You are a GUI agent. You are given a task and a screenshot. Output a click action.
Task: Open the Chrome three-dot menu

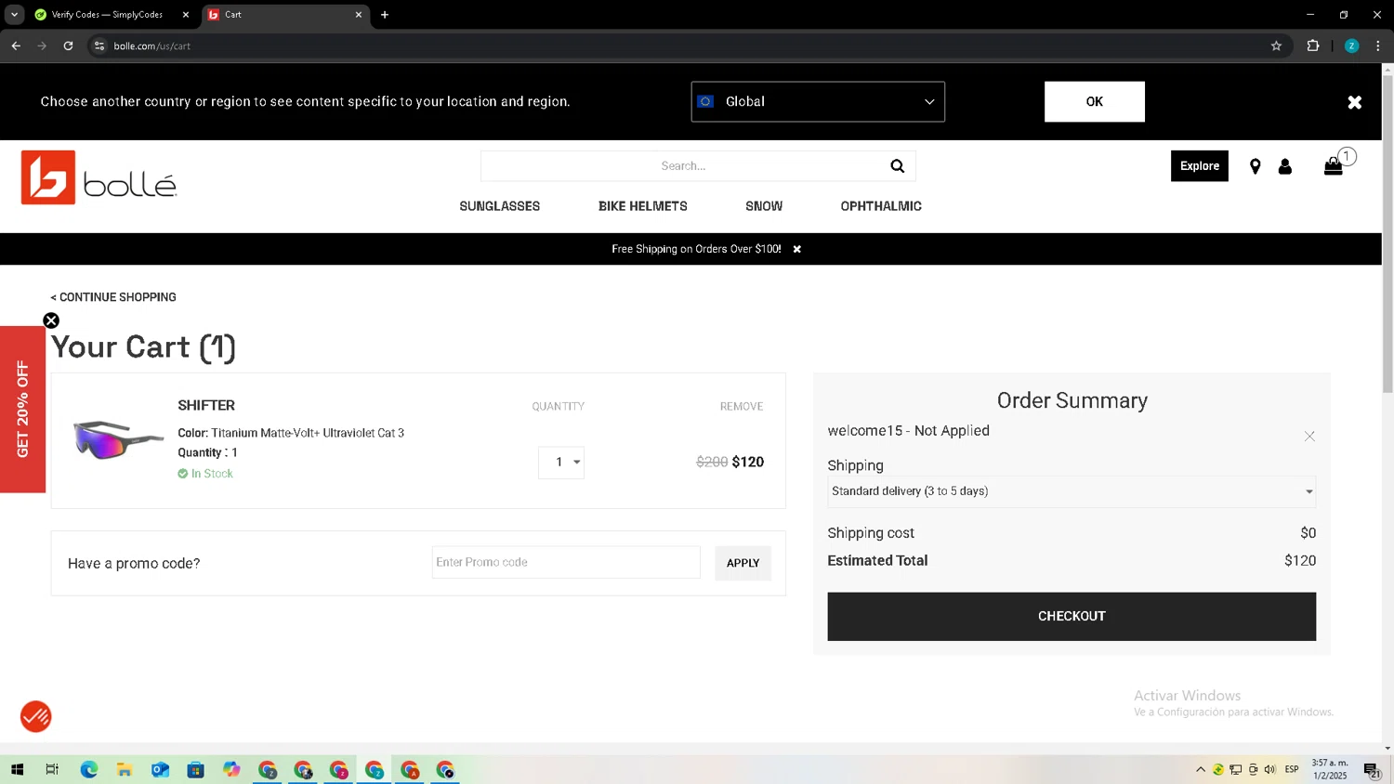[1377, 46]
